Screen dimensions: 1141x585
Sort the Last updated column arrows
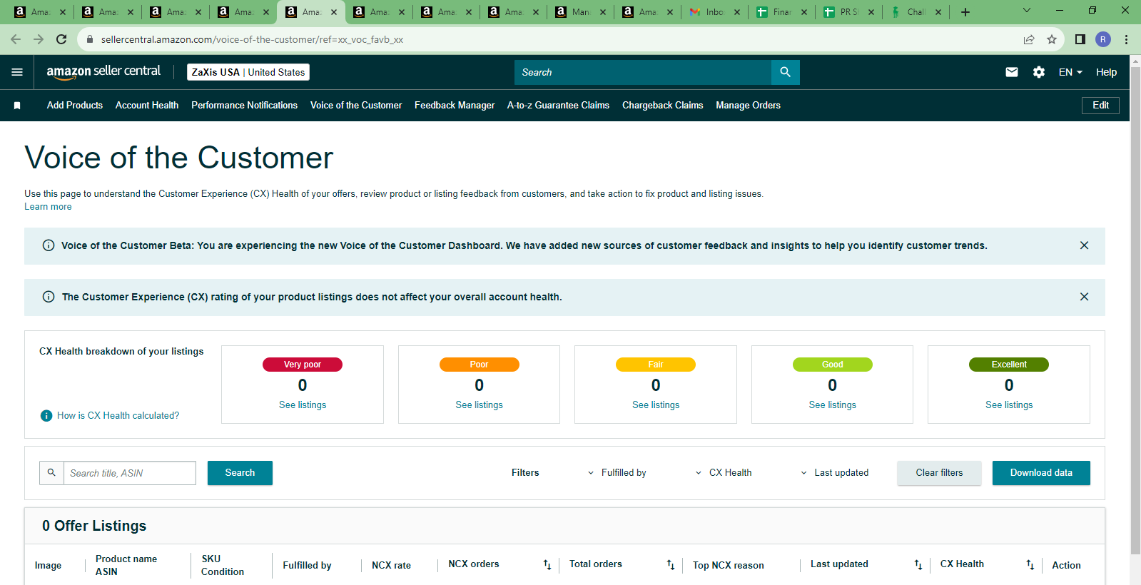tap(918, 565)
